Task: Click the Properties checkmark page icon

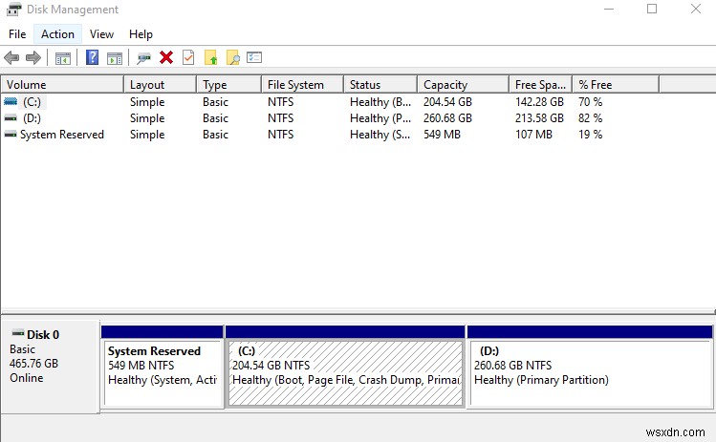Action: tap(188, 57)
